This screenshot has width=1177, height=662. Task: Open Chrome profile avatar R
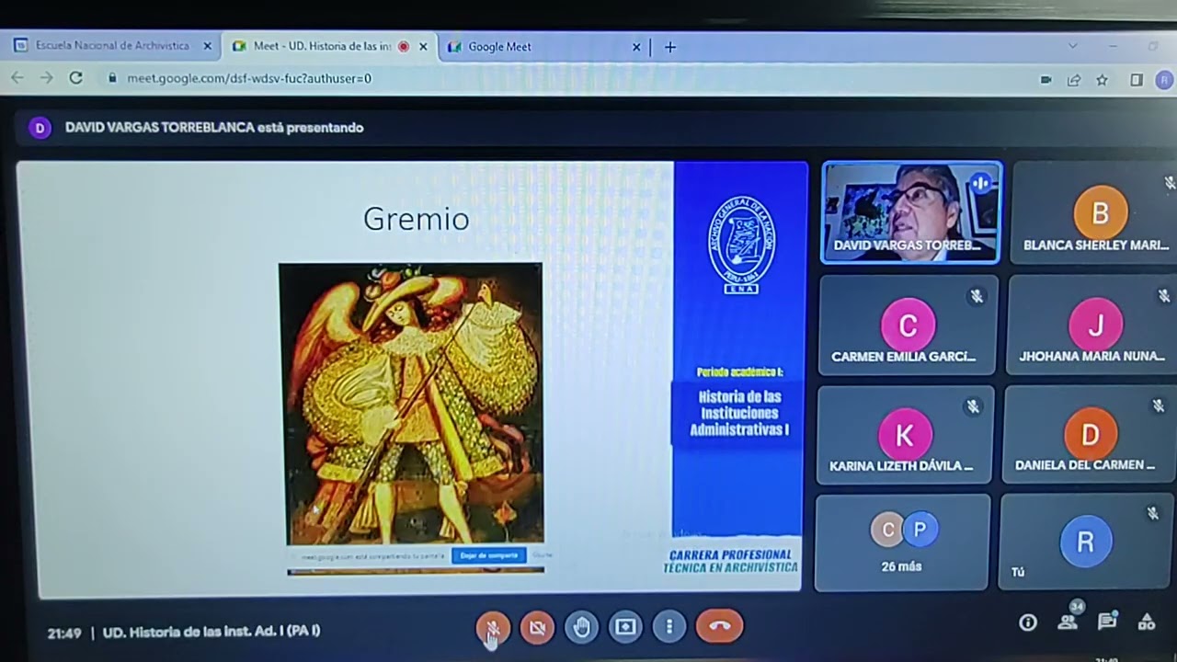point(1165,80)
